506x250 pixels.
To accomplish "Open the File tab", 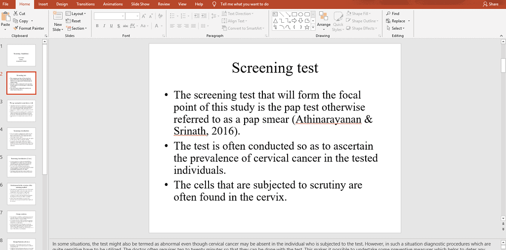I will point(5,4).
